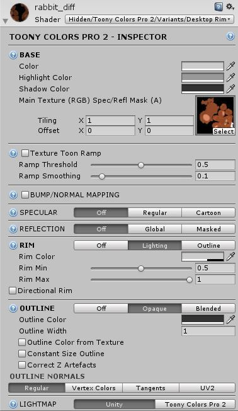Open help icon beside LIGHTMAP
This screenshot has width=238, height=411.
13,404
